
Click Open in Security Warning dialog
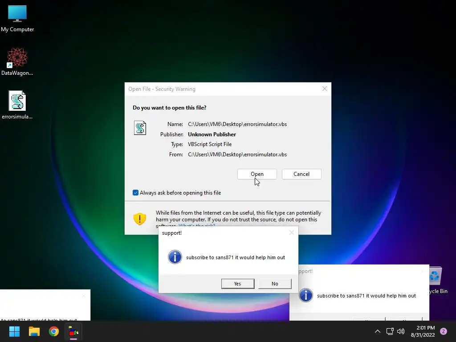point(257,174)
